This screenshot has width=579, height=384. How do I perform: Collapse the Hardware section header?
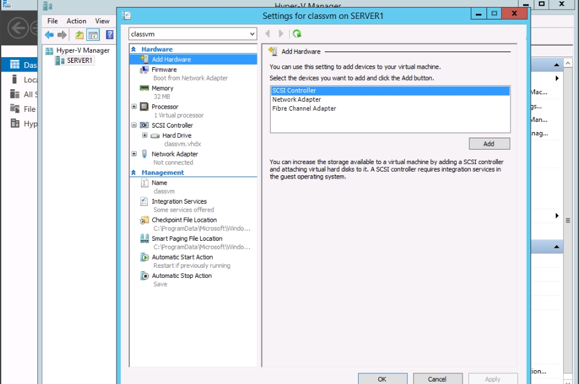point(133,50)
